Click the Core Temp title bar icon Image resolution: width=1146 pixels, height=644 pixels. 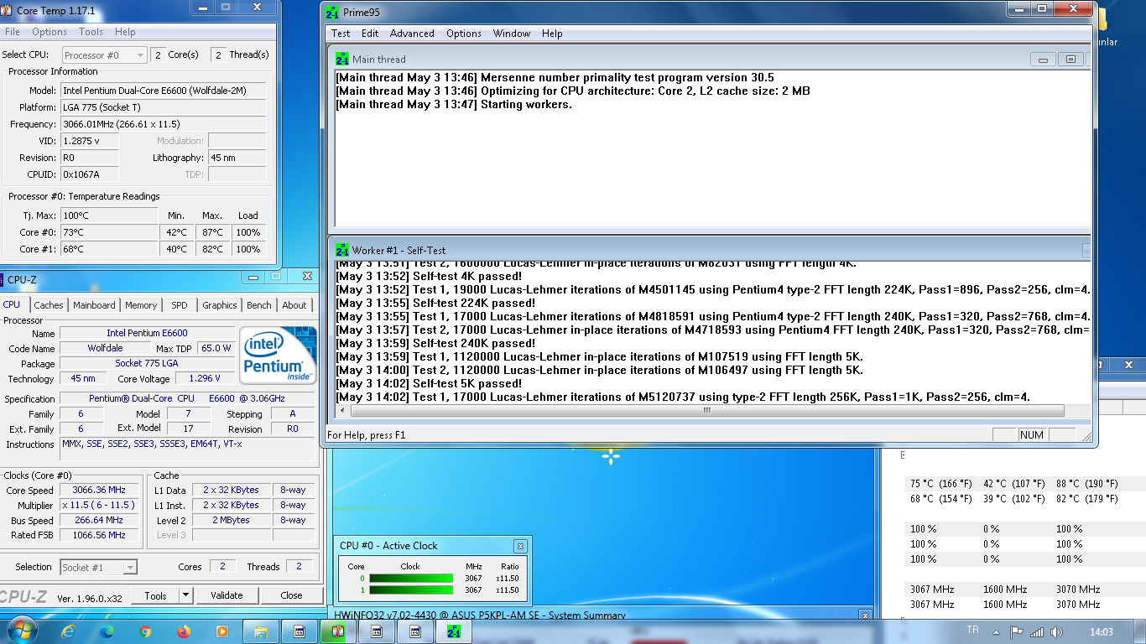(x=8, y=11)
